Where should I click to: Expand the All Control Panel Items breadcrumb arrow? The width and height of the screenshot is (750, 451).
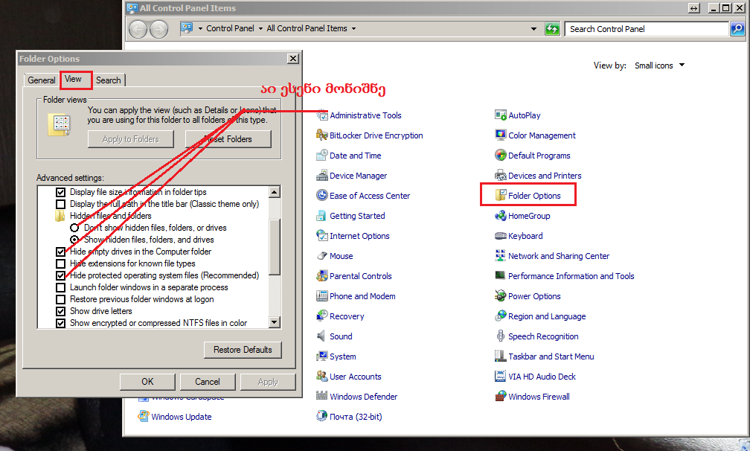(x=354, y=29)
